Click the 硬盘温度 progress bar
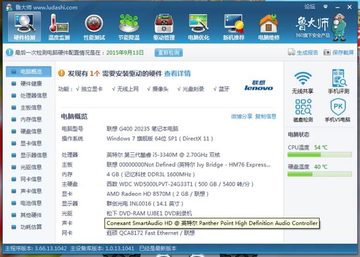This screenshot has width=360, height=257. tap(320, 174)
